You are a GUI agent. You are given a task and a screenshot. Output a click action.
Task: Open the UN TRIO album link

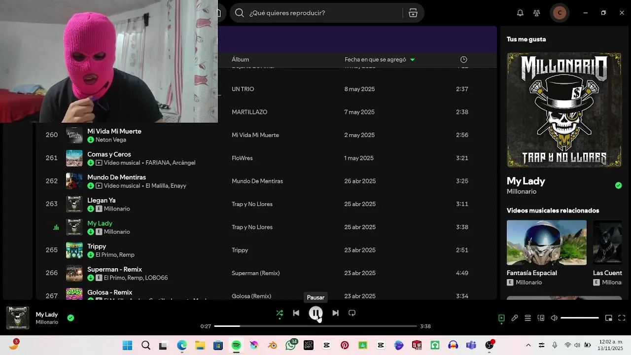243,89
